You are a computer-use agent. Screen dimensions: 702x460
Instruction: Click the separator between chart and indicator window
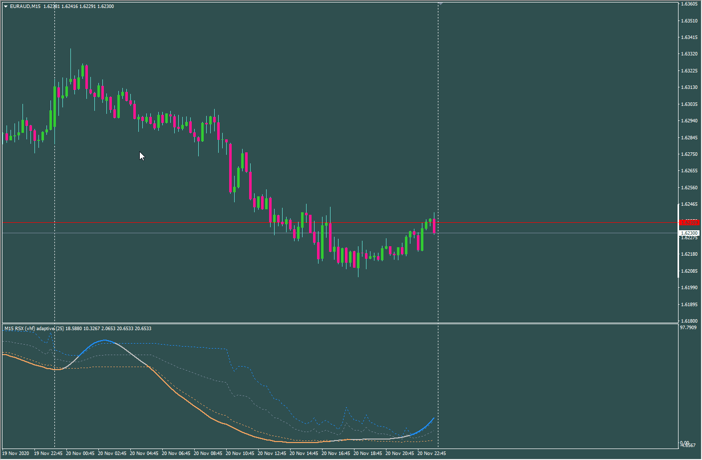point(340,324)
